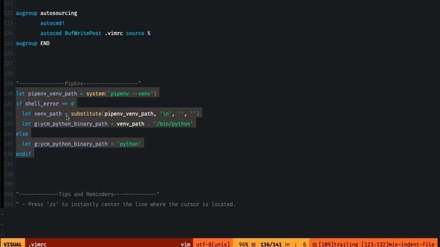Viewport: 440px width, 247px height.
Task: Click the 'endif' keyword
Action: point(23,154)
